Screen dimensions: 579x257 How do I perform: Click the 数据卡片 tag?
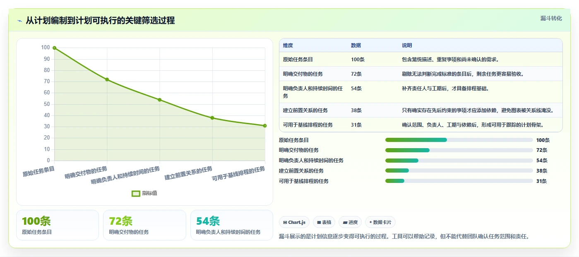click(380, 222)
